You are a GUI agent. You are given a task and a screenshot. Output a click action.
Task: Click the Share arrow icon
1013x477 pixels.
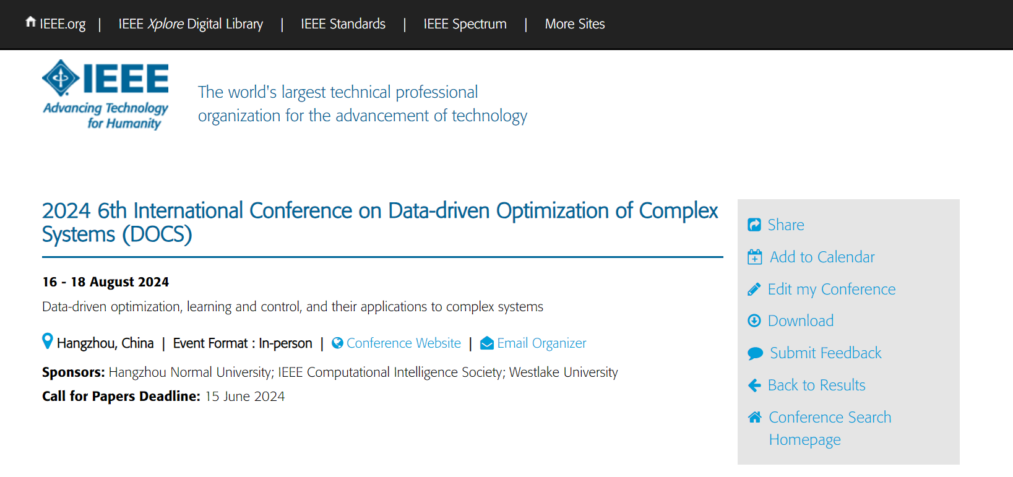pos(754,225)
